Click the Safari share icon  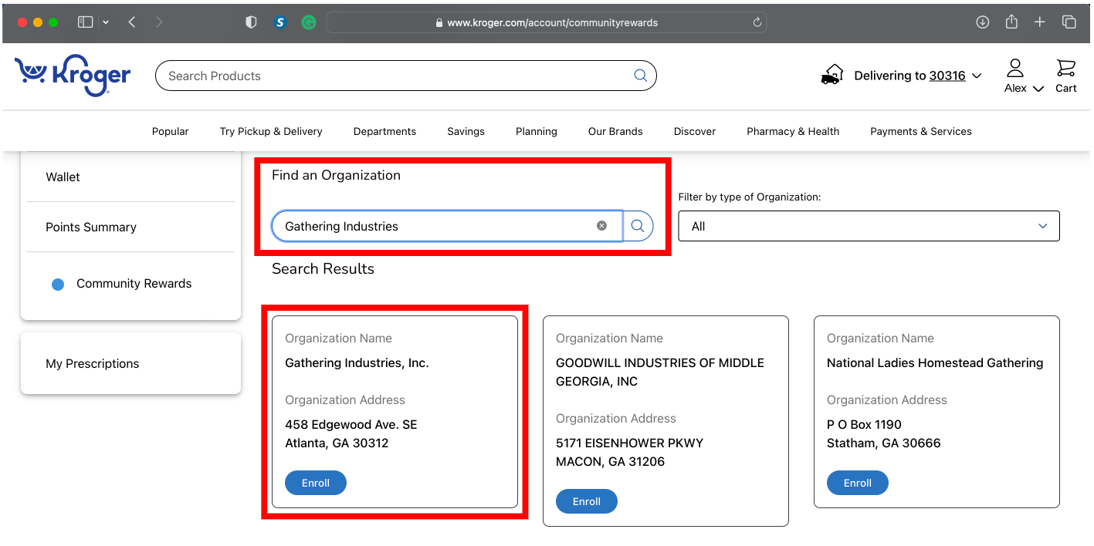[x=1011, y=22]
